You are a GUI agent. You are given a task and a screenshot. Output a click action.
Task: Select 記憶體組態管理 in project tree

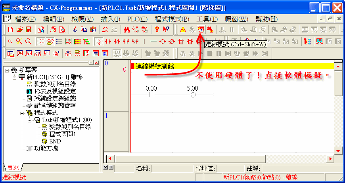pos(55,105)
